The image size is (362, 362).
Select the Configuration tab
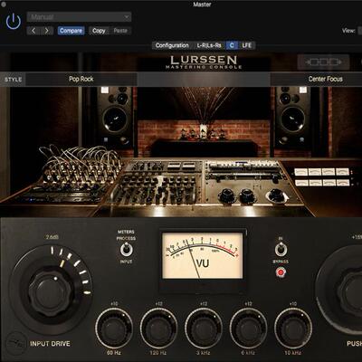(x=172, y=45)
